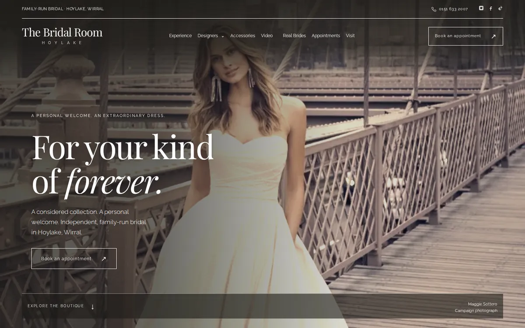Call the 0151 633 2007 phone link
525x328 pixels.
tap(449, 9)
